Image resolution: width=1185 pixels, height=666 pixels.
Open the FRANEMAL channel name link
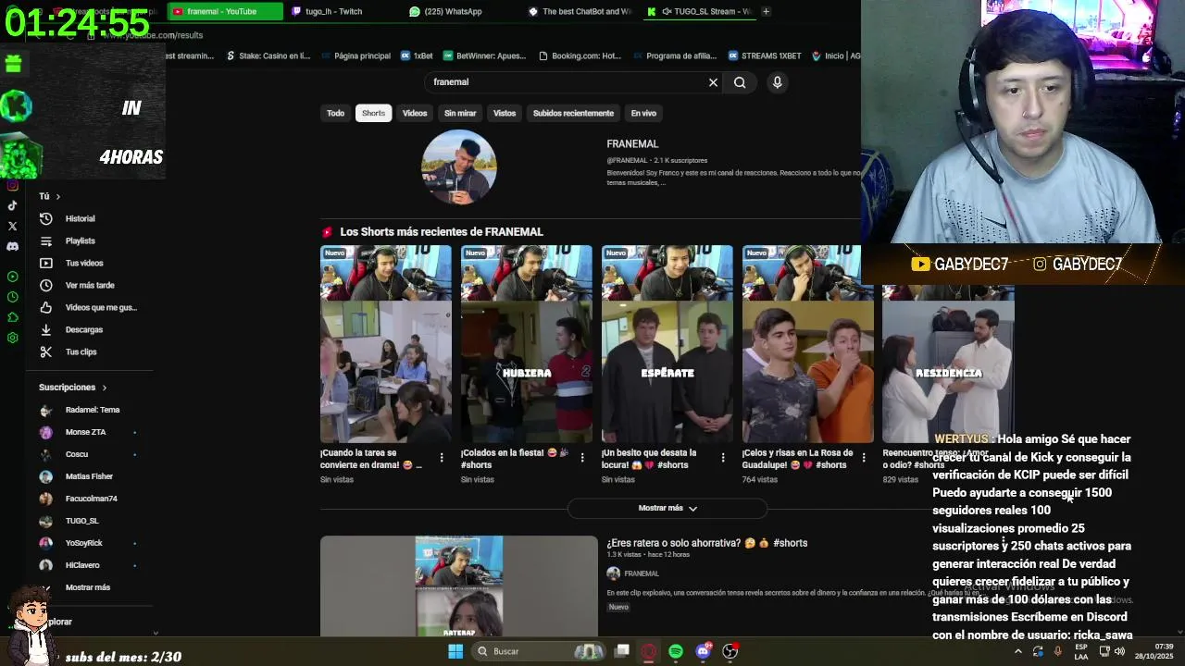632,144
